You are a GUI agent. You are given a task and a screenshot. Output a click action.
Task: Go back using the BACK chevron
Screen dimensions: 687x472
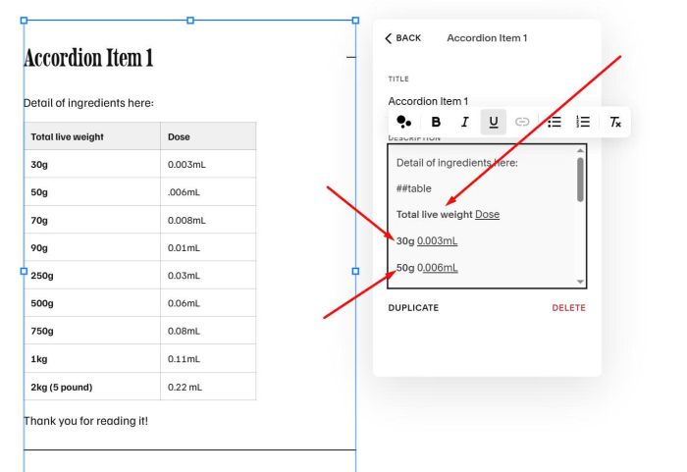point(402,38)
